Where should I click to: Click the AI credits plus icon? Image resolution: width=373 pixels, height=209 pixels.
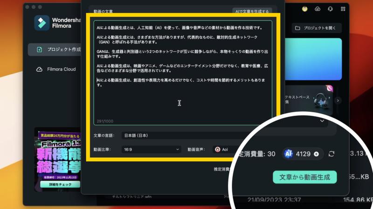(x=316, y=154)
